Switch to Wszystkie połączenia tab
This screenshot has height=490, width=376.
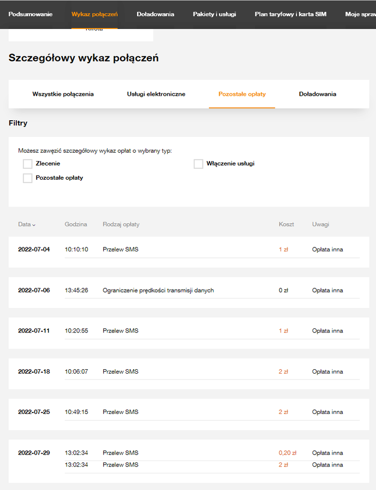click(x=63, y=94)
